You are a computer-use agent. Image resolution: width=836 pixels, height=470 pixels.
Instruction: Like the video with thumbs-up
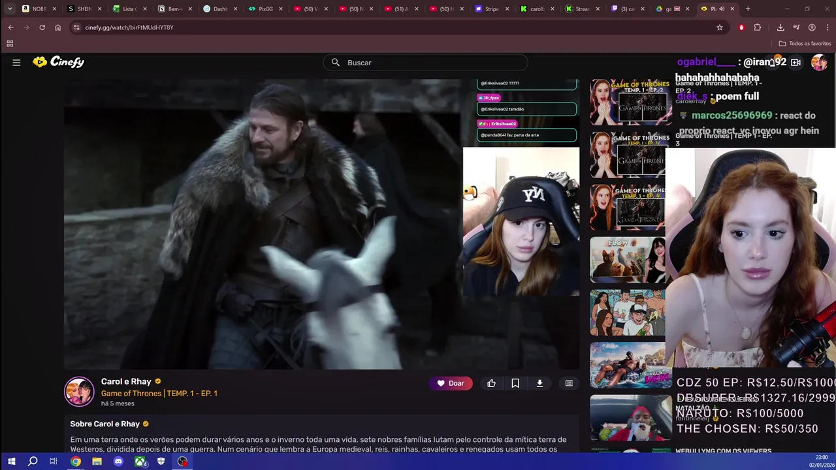coord(491,383)
